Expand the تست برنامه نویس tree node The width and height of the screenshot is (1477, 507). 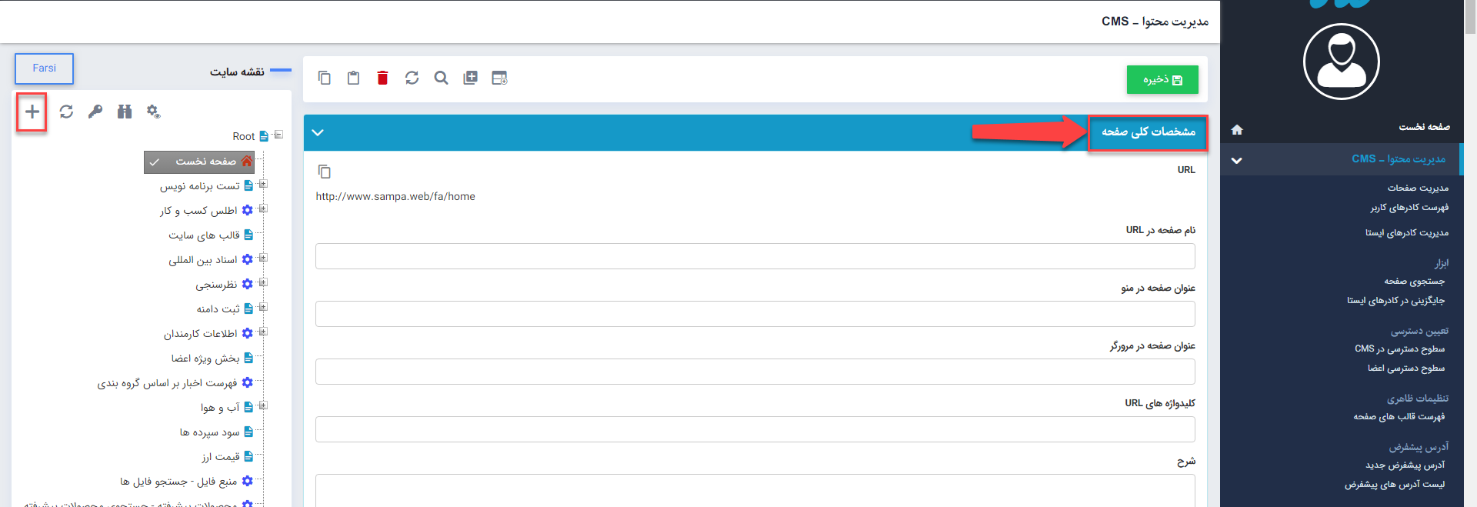click(x=263, y=185)
